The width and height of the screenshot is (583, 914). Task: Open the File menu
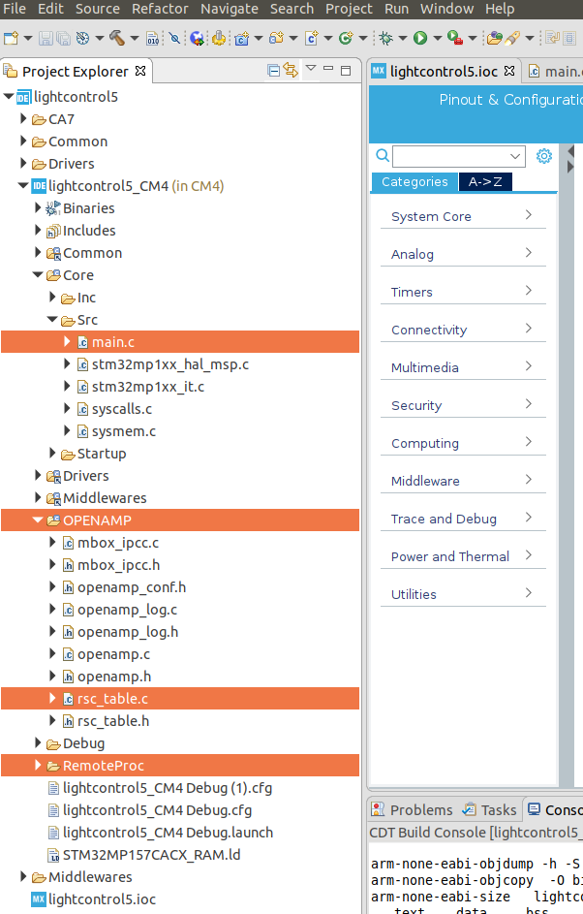click(x=15, y=9)
